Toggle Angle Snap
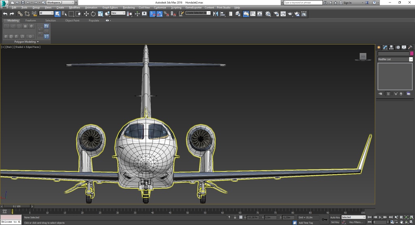 click(159, 14)
